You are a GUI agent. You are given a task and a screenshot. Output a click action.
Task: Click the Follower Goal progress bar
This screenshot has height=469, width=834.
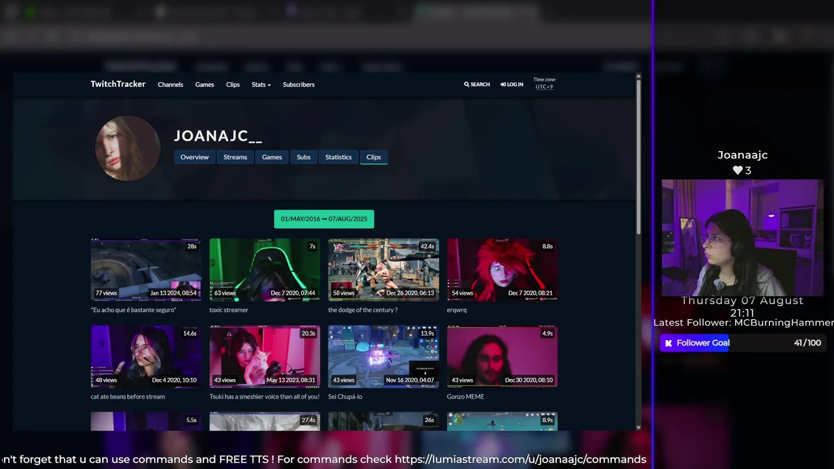coord(743,343)
